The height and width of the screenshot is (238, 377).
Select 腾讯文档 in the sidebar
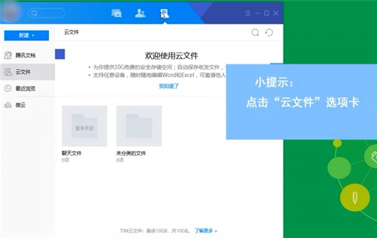(28, 55)
